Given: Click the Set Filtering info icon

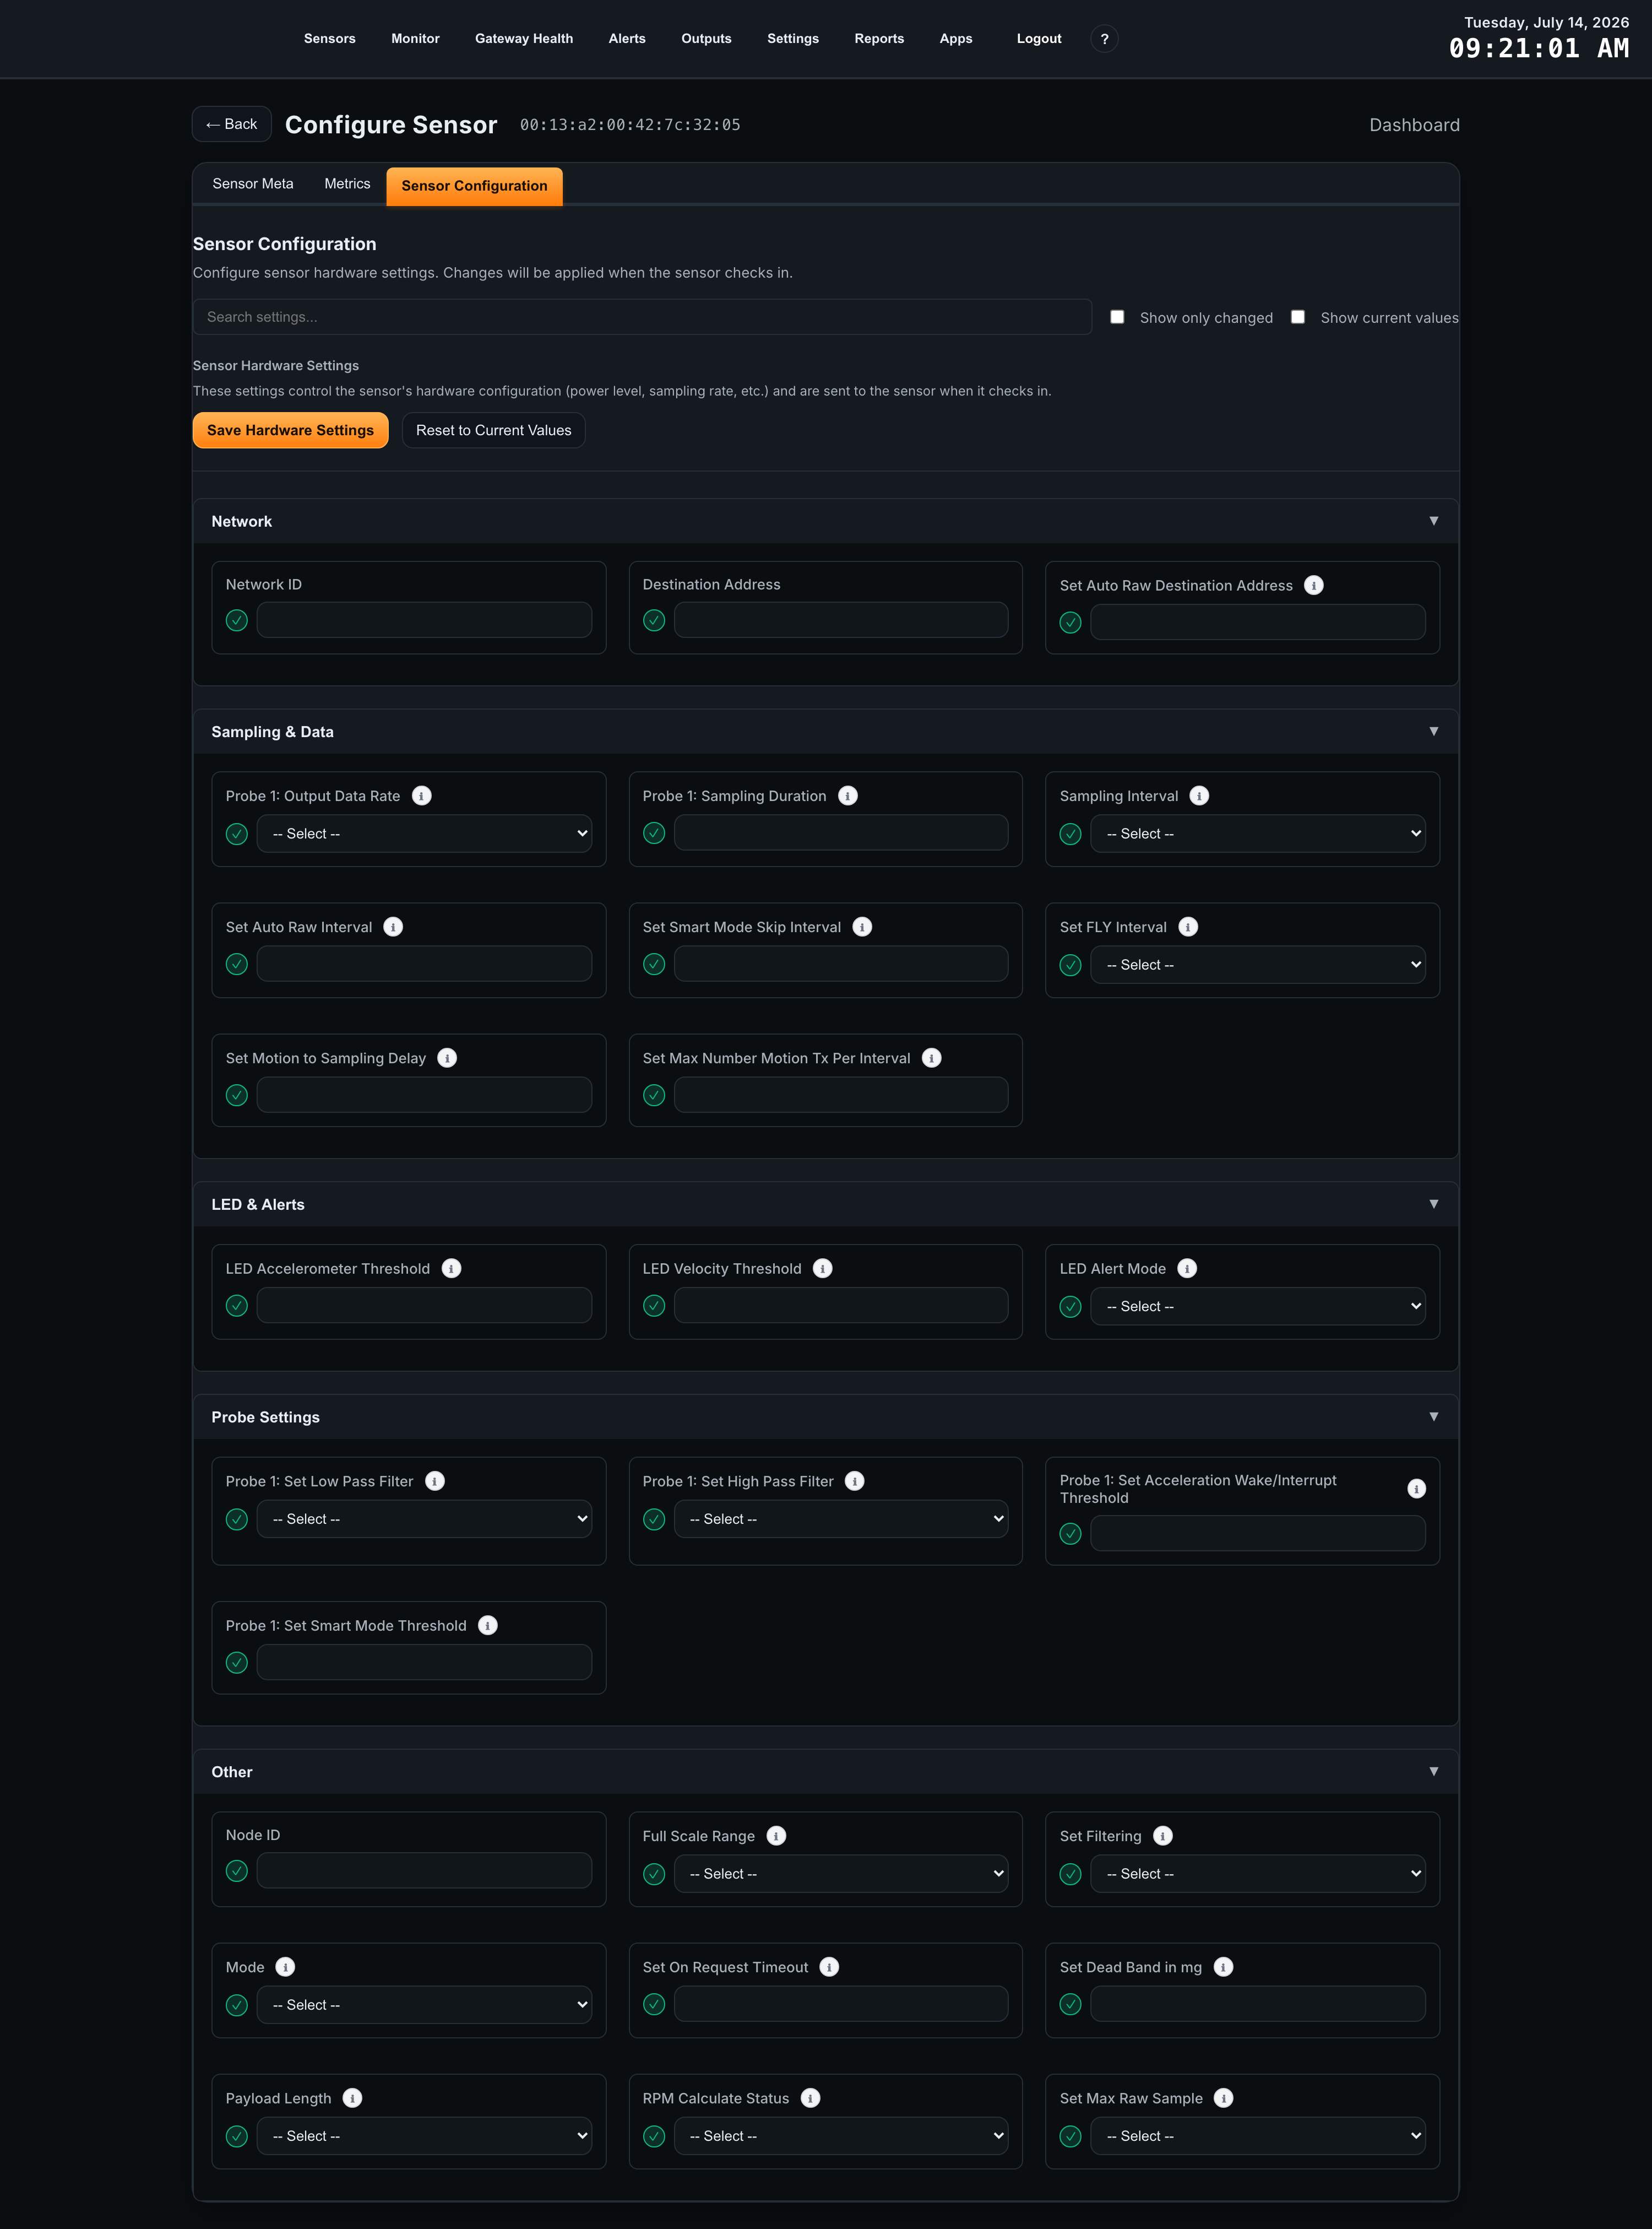Looking at the screenshot, I should click(x=1163, y=1836).
